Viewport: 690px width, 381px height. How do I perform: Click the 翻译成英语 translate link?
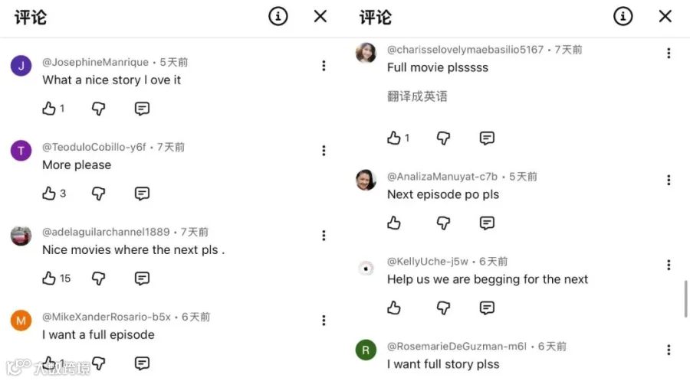point(417,96)
